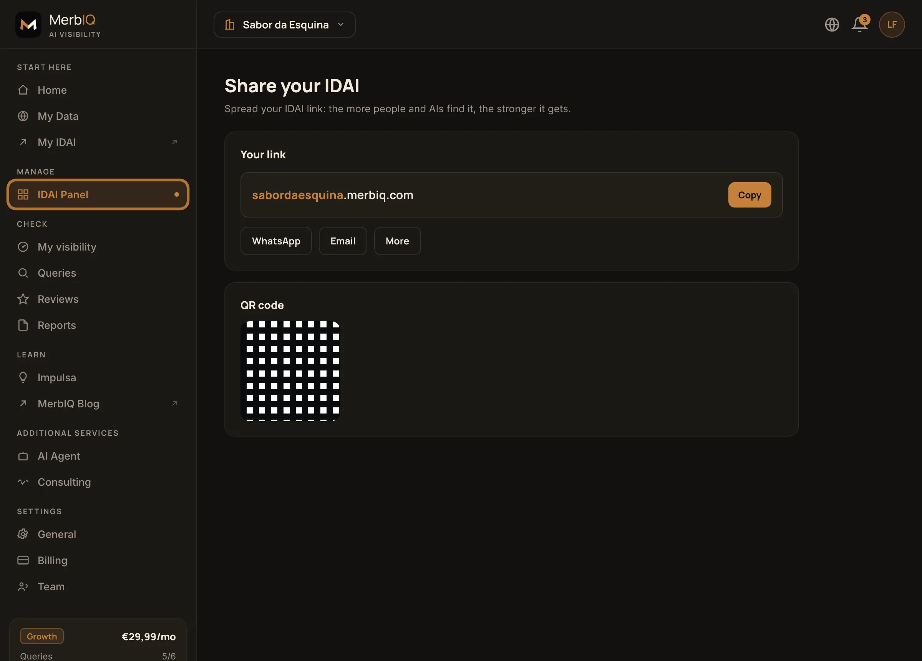This screenshot has width=922, height=661.
Task: Click the MerbIQ logo icon
Action: (28, 25)
